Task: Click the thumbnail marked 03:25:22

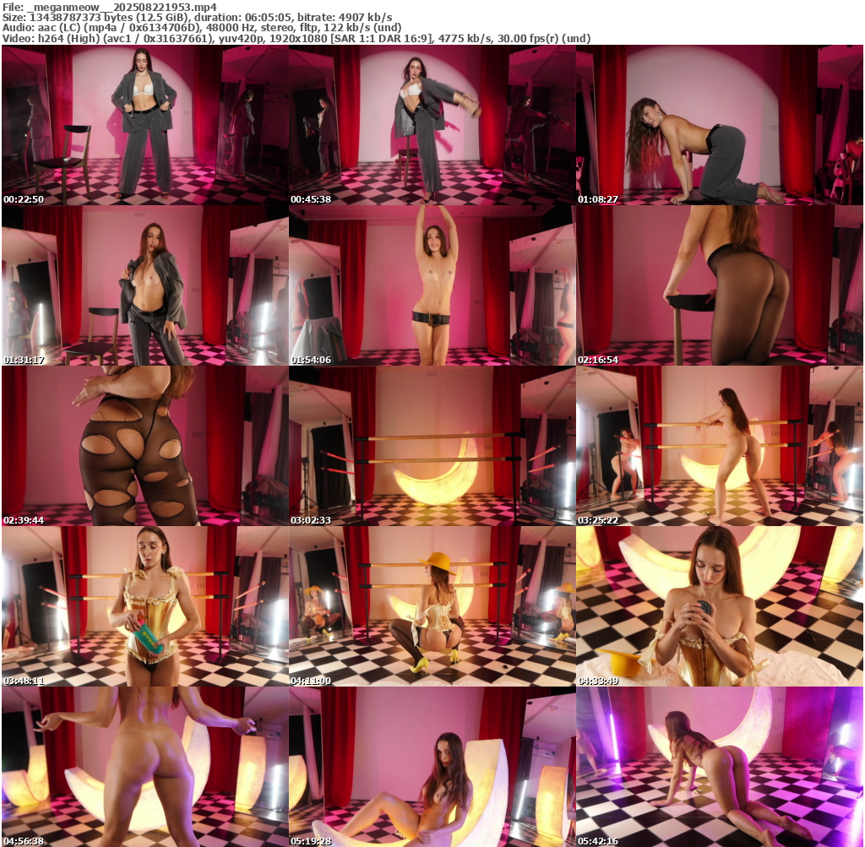Action: pyautogui.click(x=719, y=446)
